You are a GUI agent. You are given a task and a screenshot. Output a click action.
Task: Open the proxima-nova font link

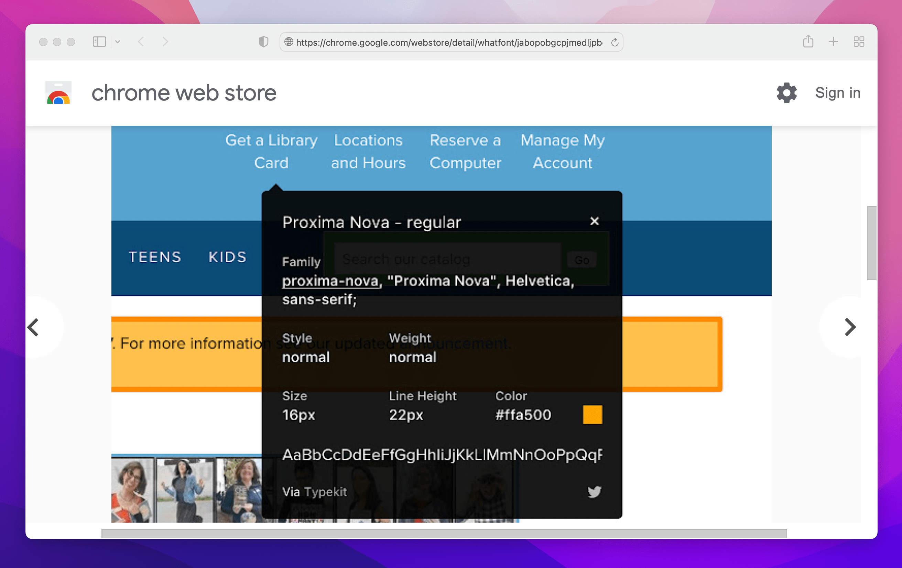[x=330, y=281]
